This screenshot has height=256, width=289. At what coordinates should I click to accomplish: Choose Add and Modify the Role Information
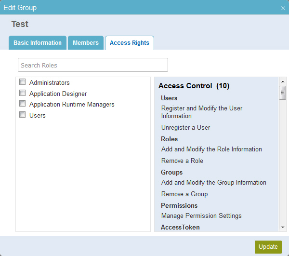[x=211, y=149]
